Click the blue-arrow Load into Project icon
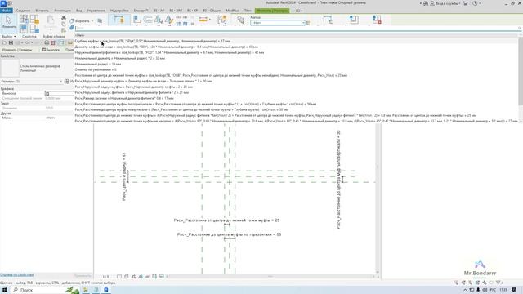Image resolution: width=523 pixels, height=294 pixels. 354,20
